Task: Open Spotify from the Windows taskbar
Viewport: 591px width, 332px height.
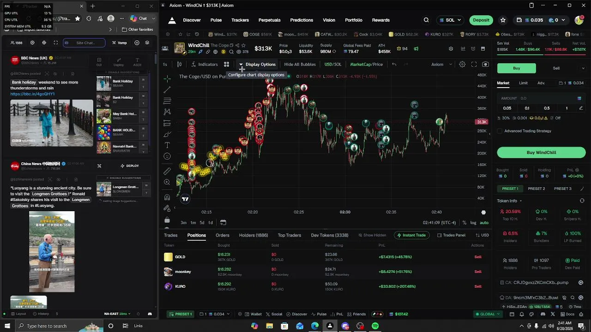Action: [x=375, y=326]
